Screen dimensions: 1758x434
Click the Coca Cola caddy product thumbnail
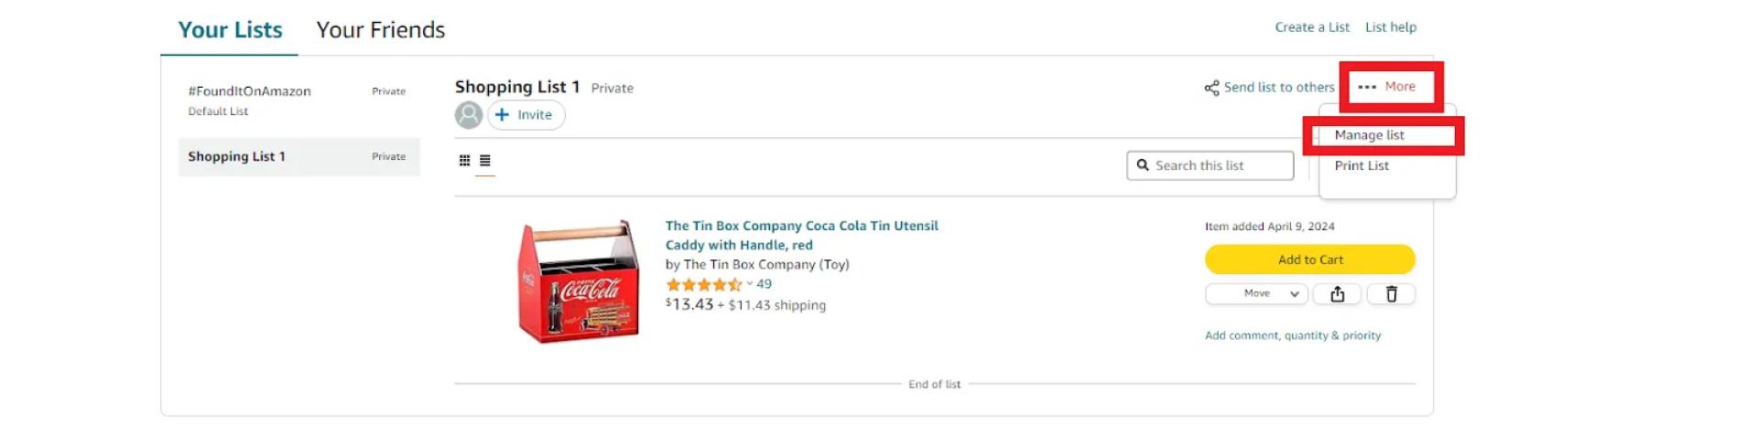click(x=579, y=281)
